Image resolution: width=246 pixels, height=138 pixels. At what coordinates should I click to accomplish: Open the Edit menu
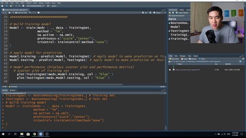click(7, 3)
